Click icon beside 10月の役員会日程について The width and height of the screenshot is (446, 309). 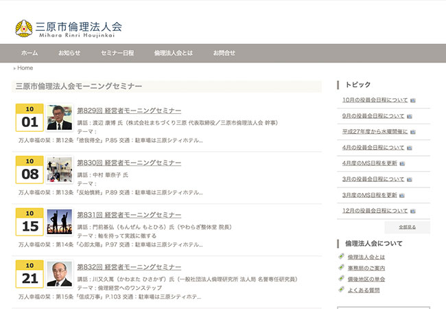pyautogui.click(x=413, y=100)
